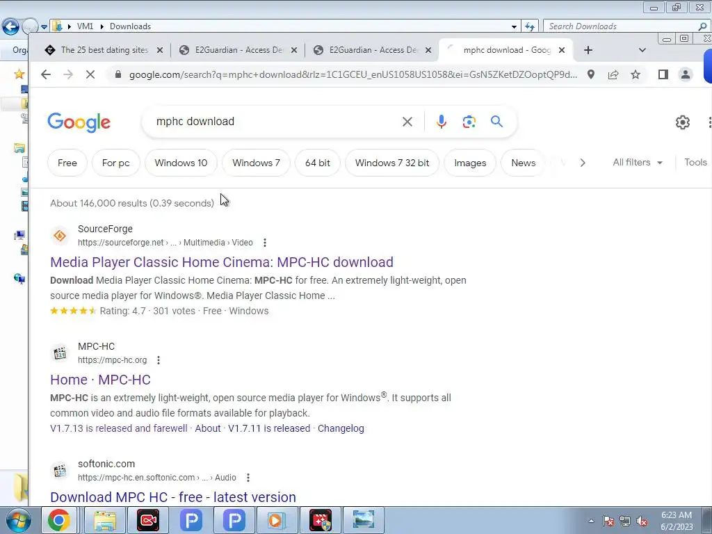The height and width of the screenshot is (534, 712).
Task: Click the Chrome address bar URL
Action: coord(353,74)
